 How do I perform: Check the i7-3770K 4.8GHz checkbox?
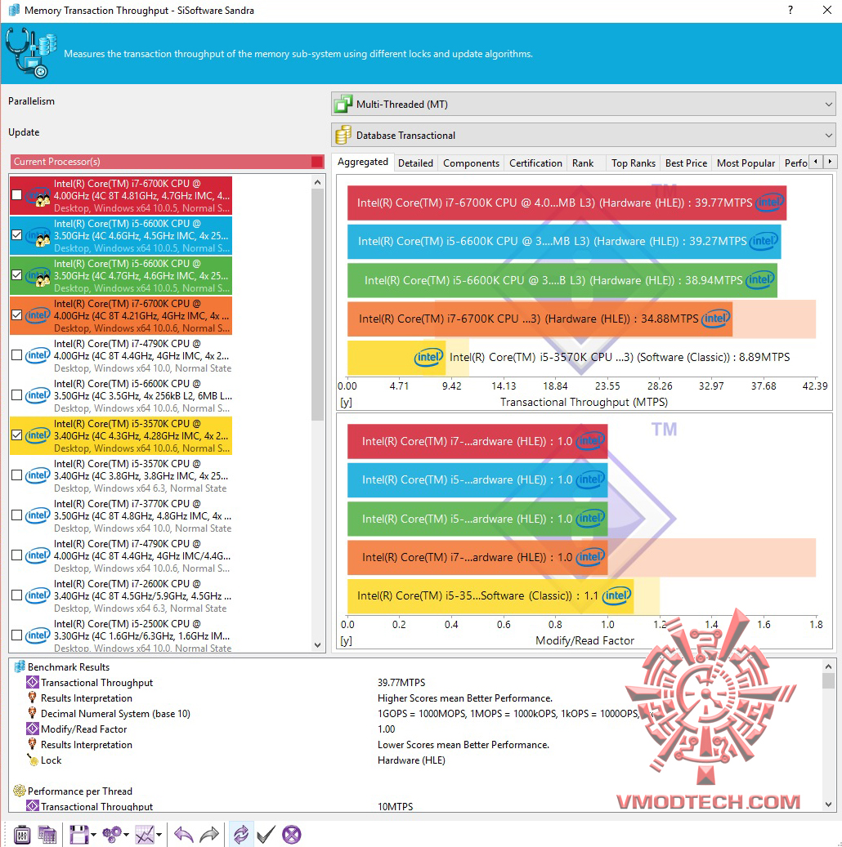click(17, 515)
